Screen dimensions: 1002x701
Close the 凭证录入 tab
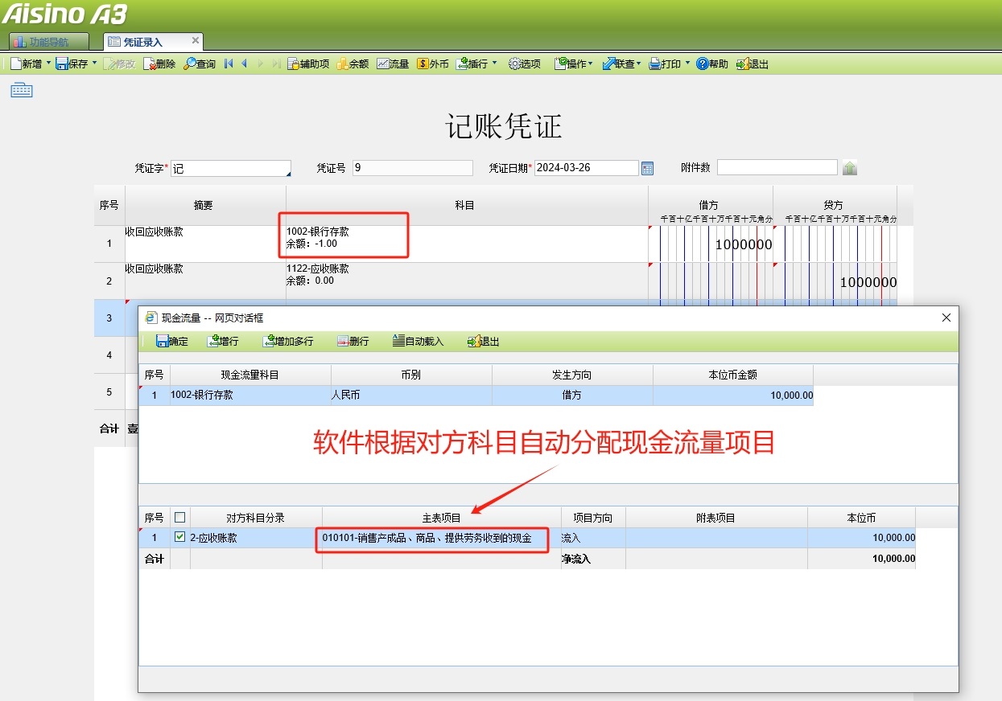(x=195, y=40)
